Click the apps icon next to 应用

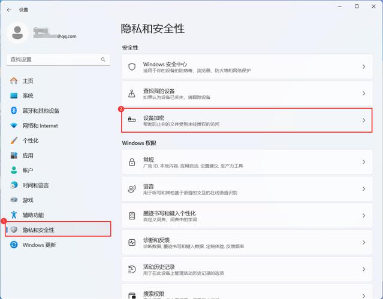14,155
